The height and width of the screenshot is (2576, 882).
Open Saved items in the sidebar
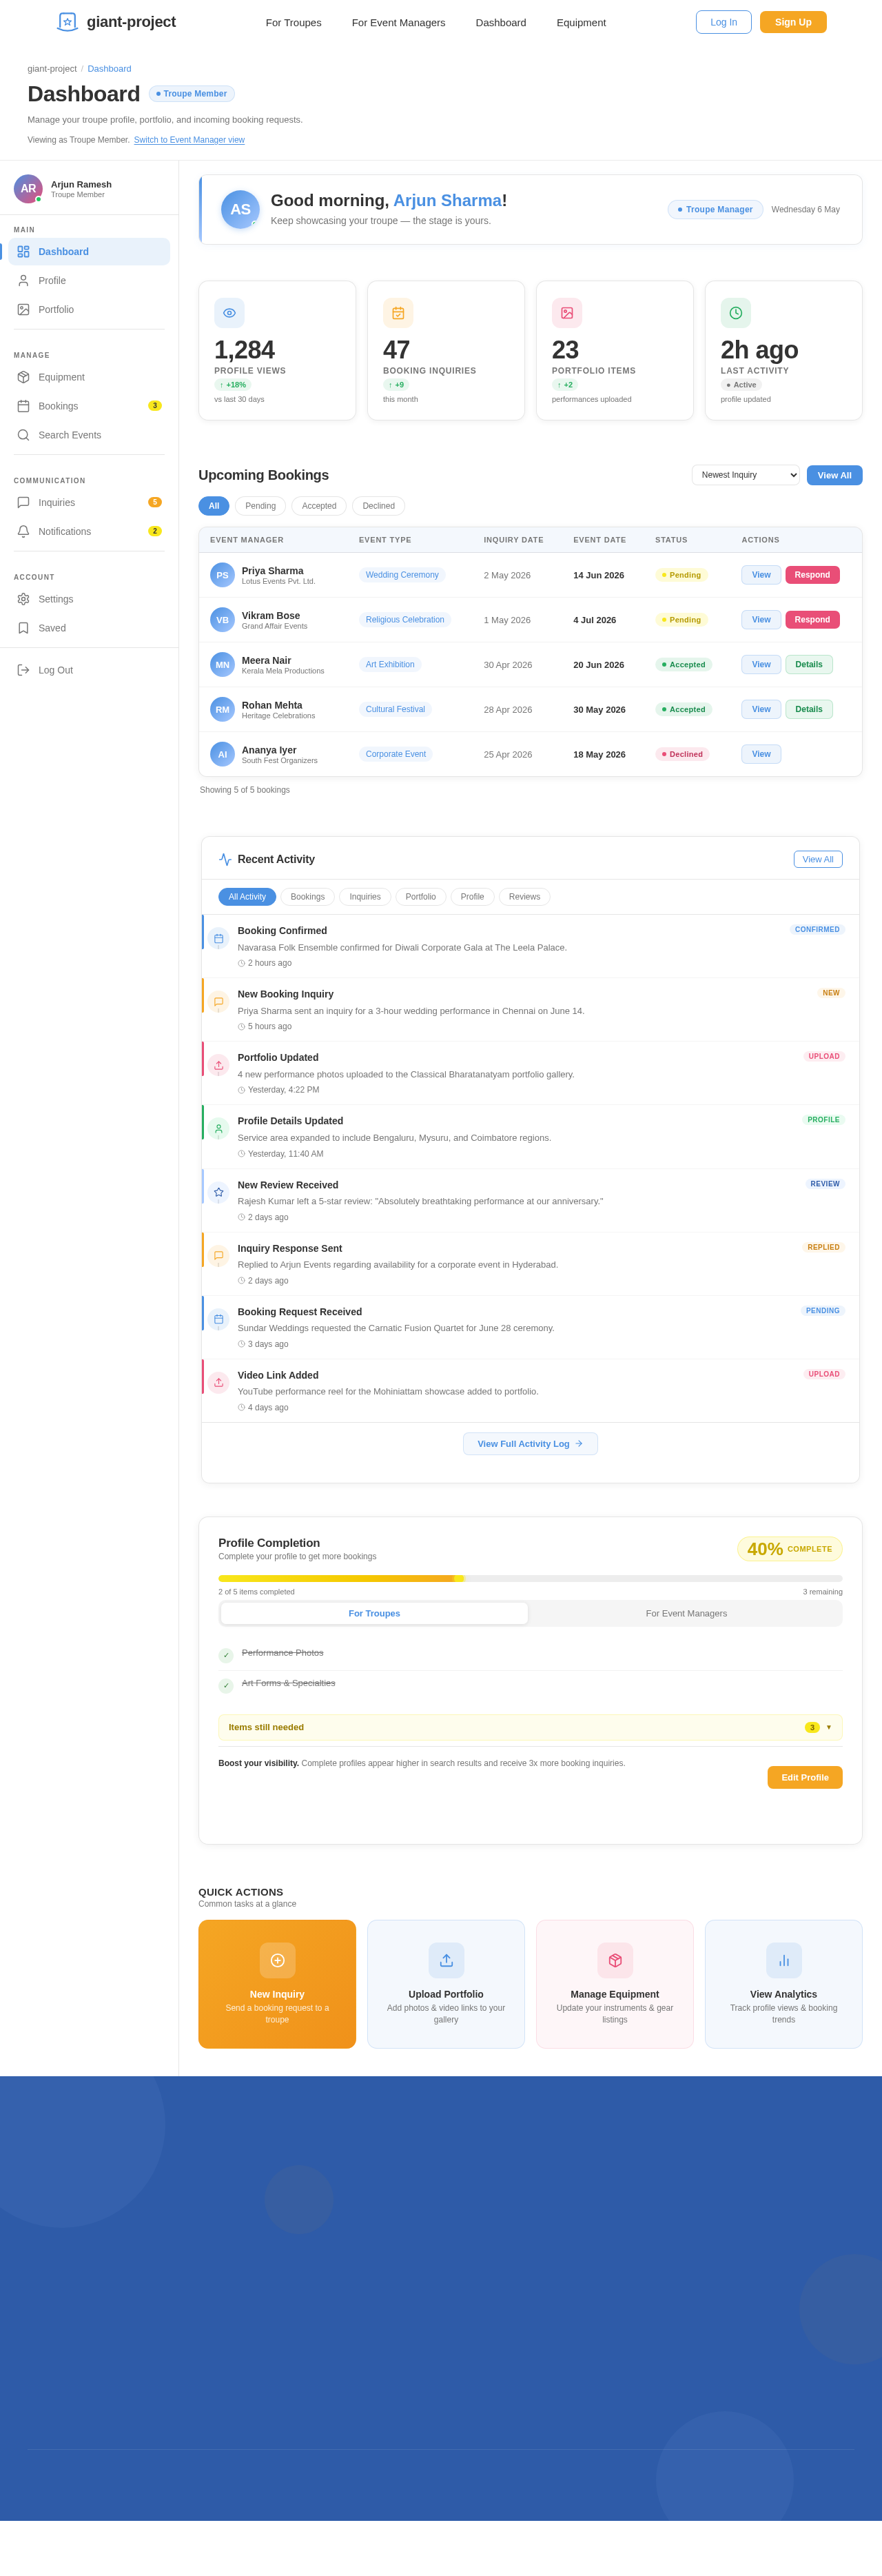coord(89,628)
